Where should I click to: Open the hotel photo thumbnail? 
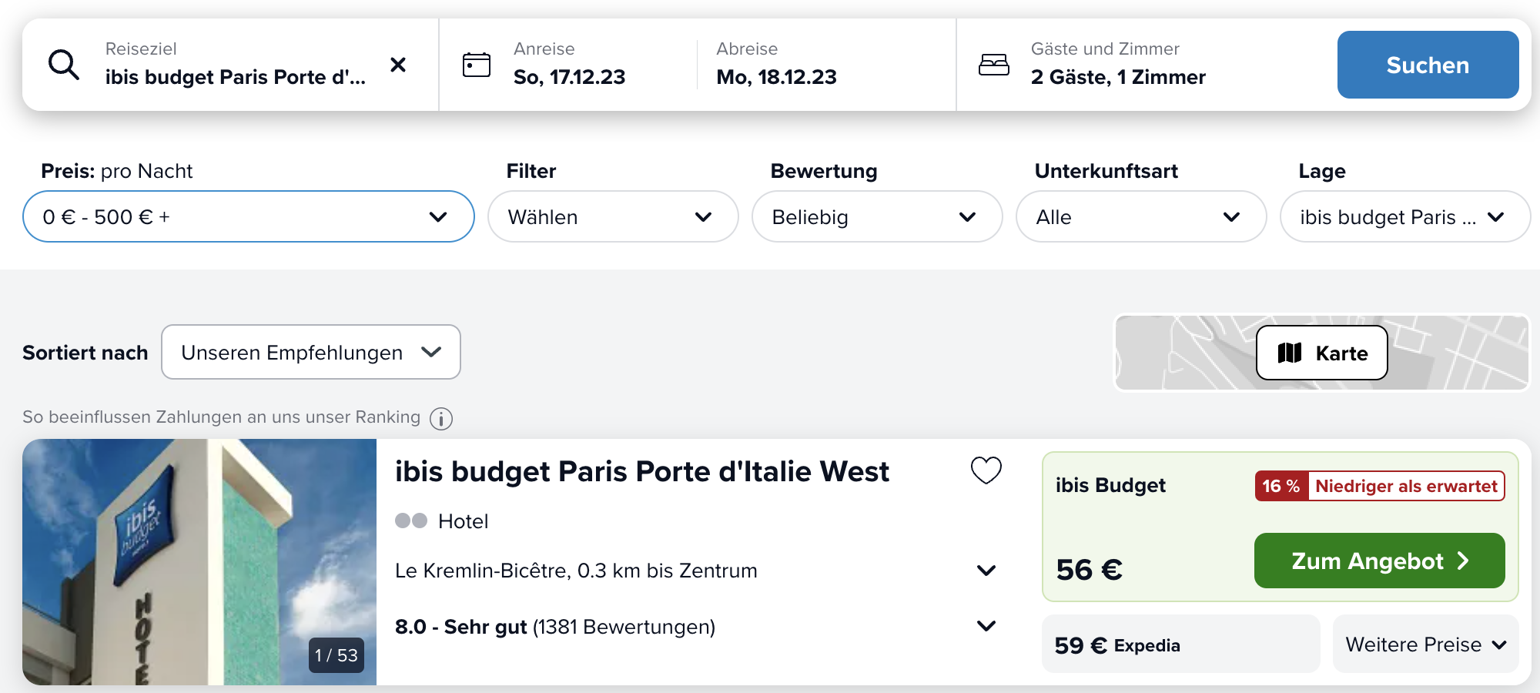click(199, 562)
